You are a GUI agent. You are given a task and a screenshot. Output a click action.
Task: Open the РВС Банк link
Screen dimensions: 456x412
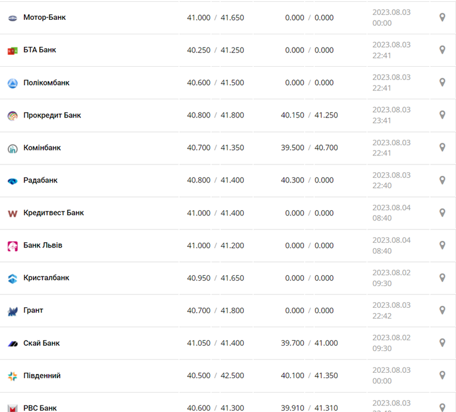pos(40,408)
